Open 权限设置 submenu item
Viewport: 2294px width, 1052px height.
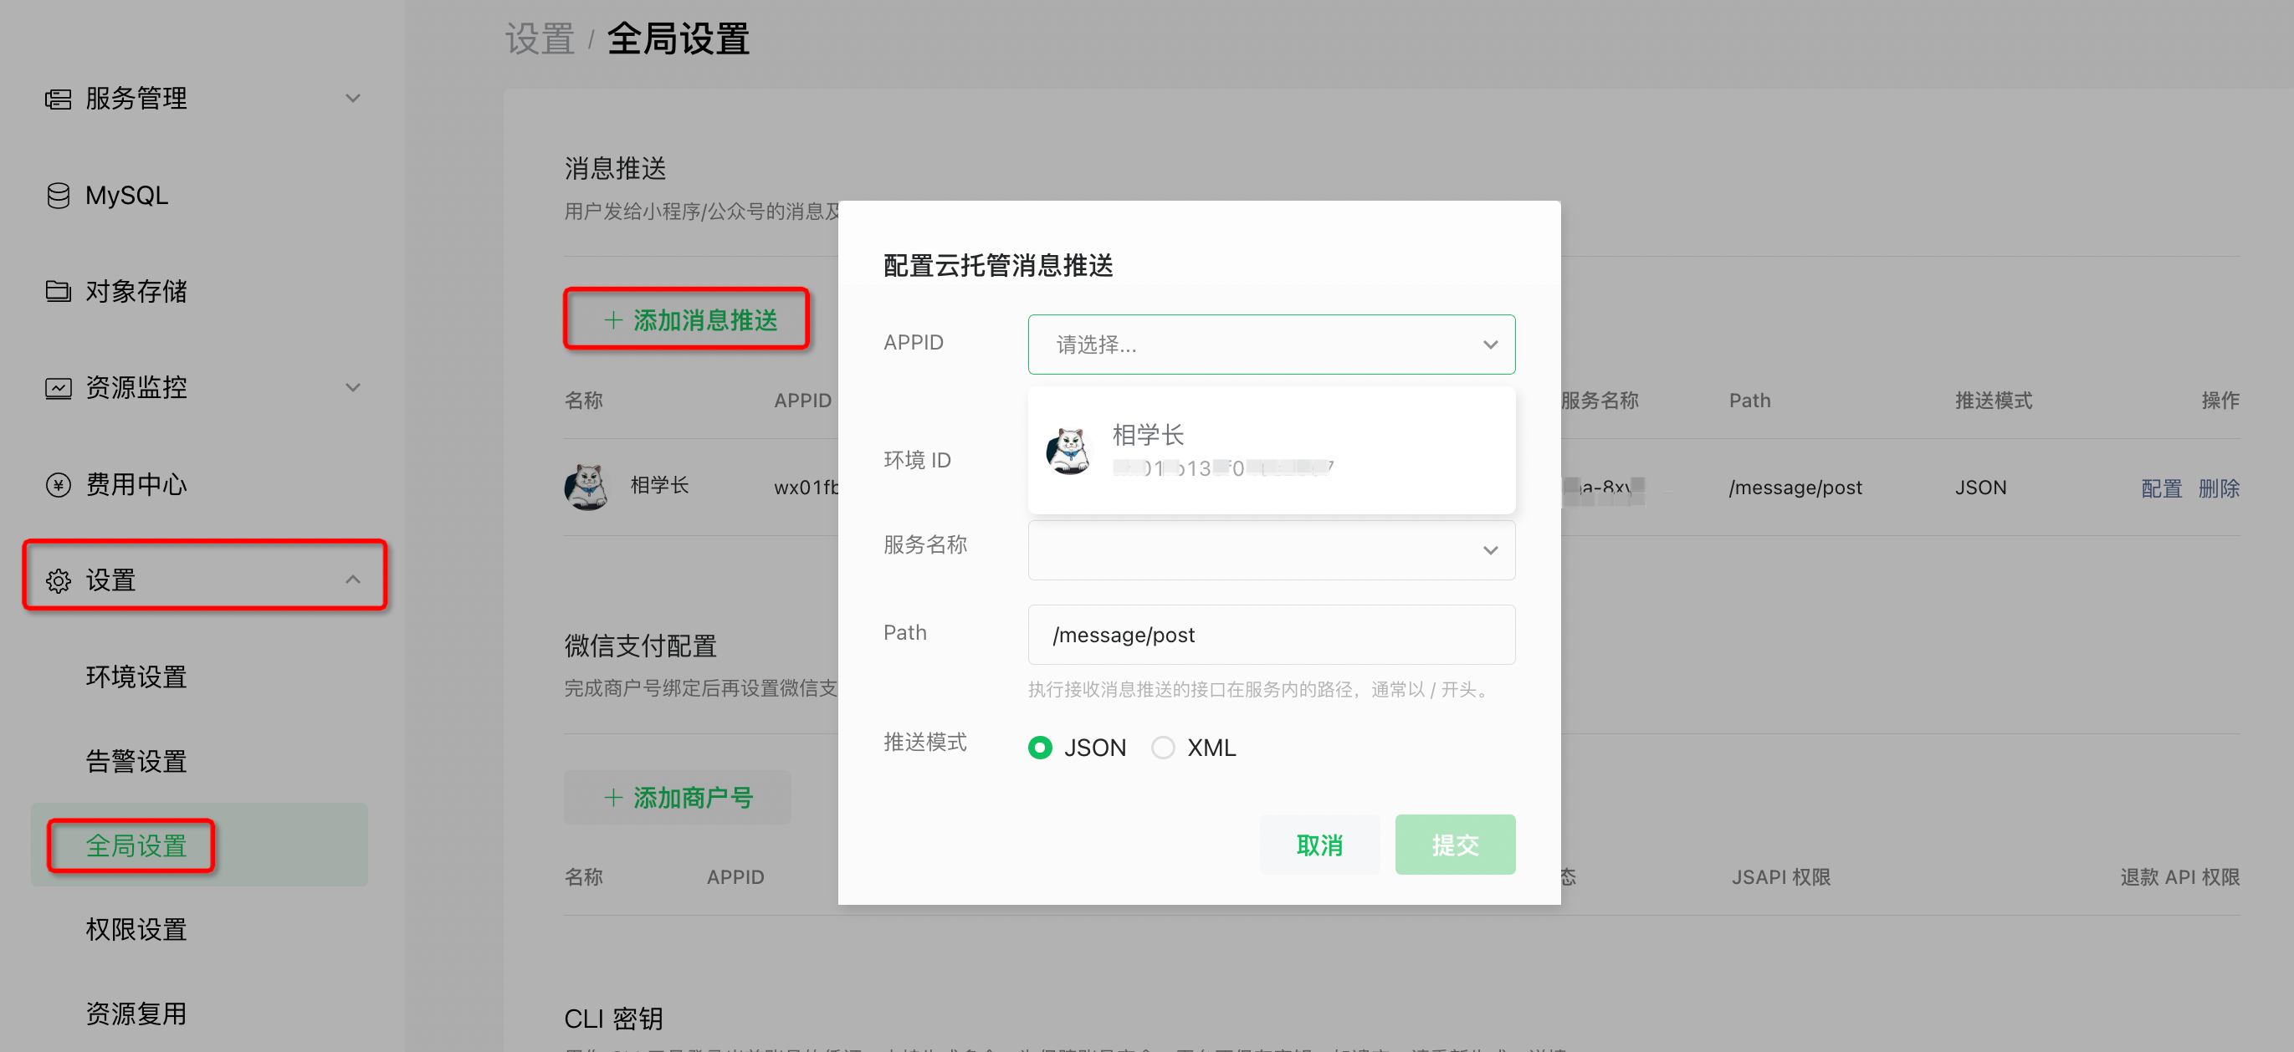(x=136, y=929)
